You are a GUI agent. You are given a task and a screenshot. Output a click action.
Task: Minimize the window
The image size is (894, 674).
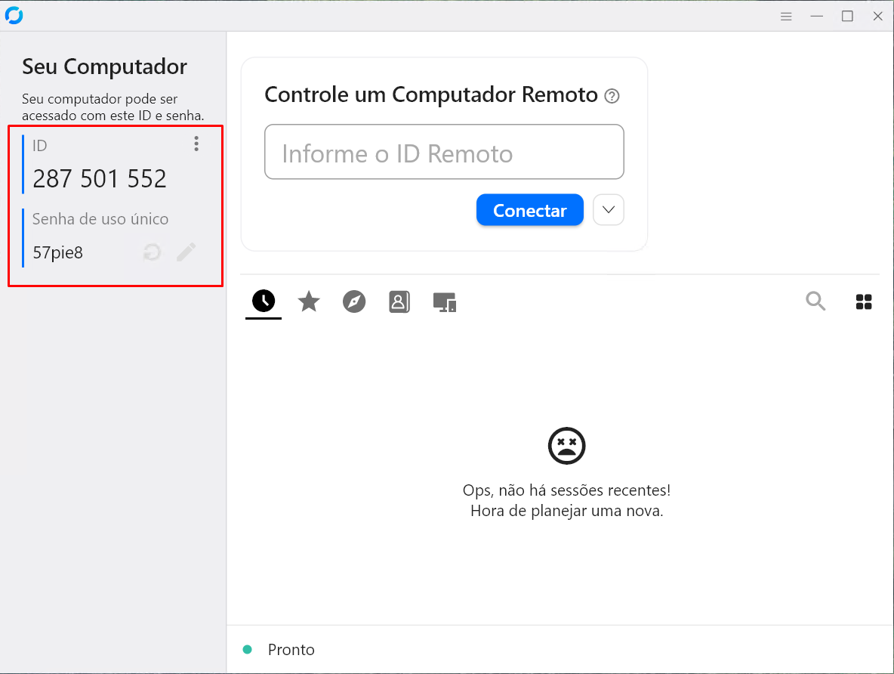816,17
